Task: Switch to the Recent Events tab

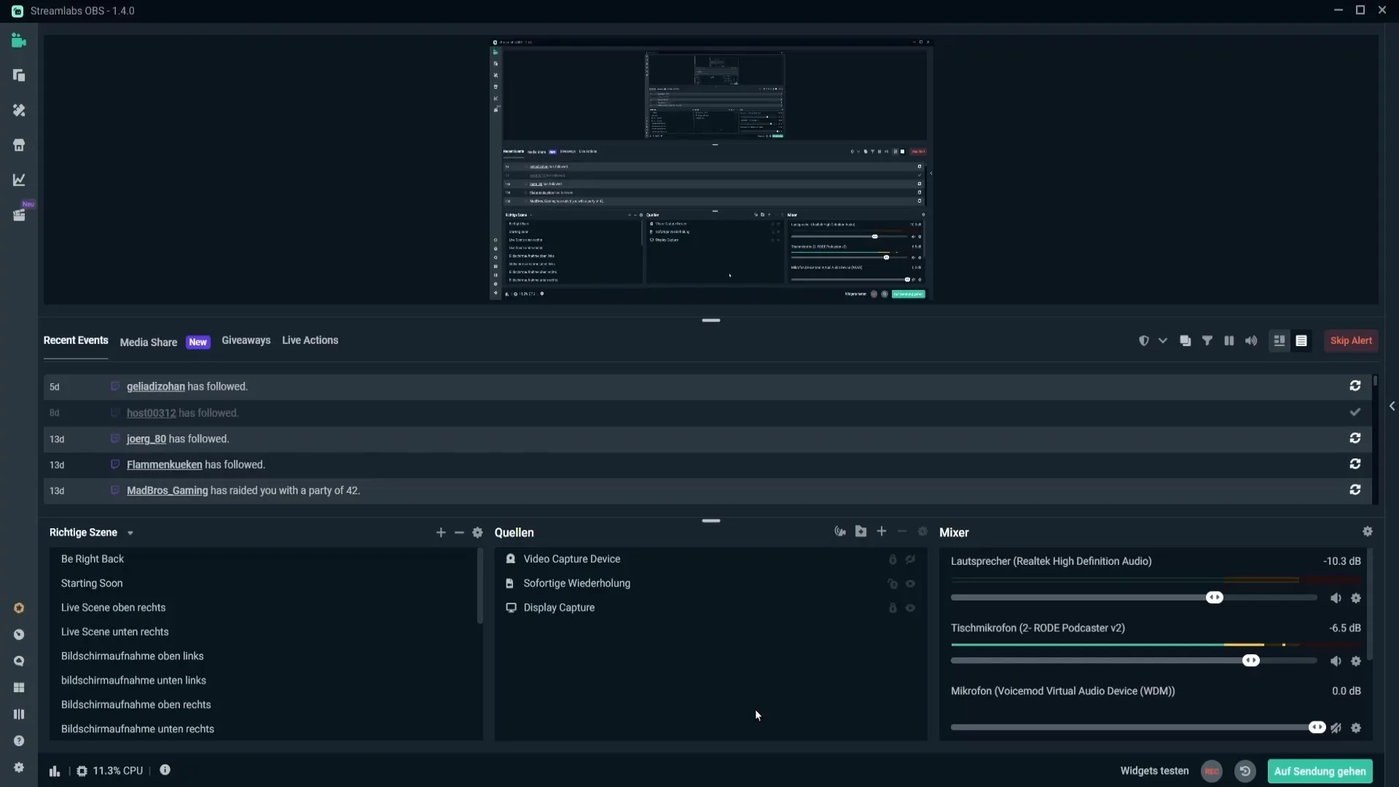Action: 76,340
